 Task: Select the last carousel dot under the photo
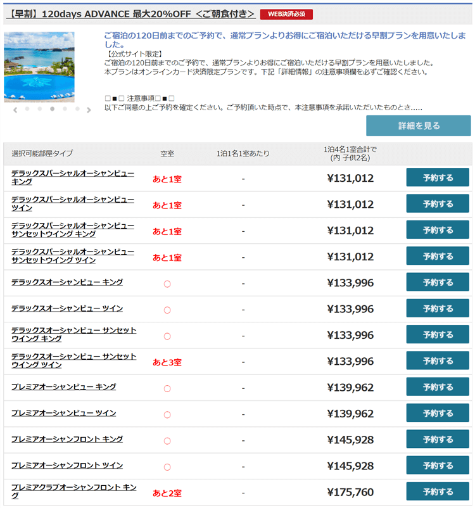click(77, 109)
